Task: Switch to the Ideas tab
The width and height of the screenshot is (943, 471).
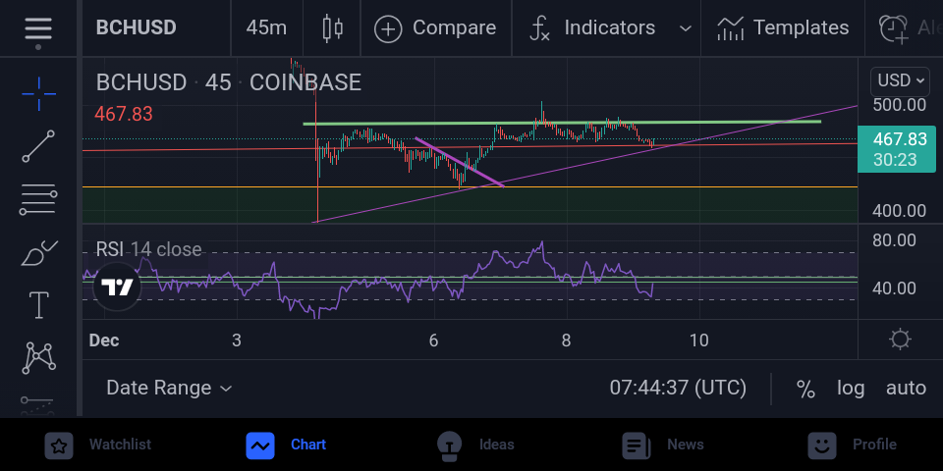Action: (x=475, y=445)
